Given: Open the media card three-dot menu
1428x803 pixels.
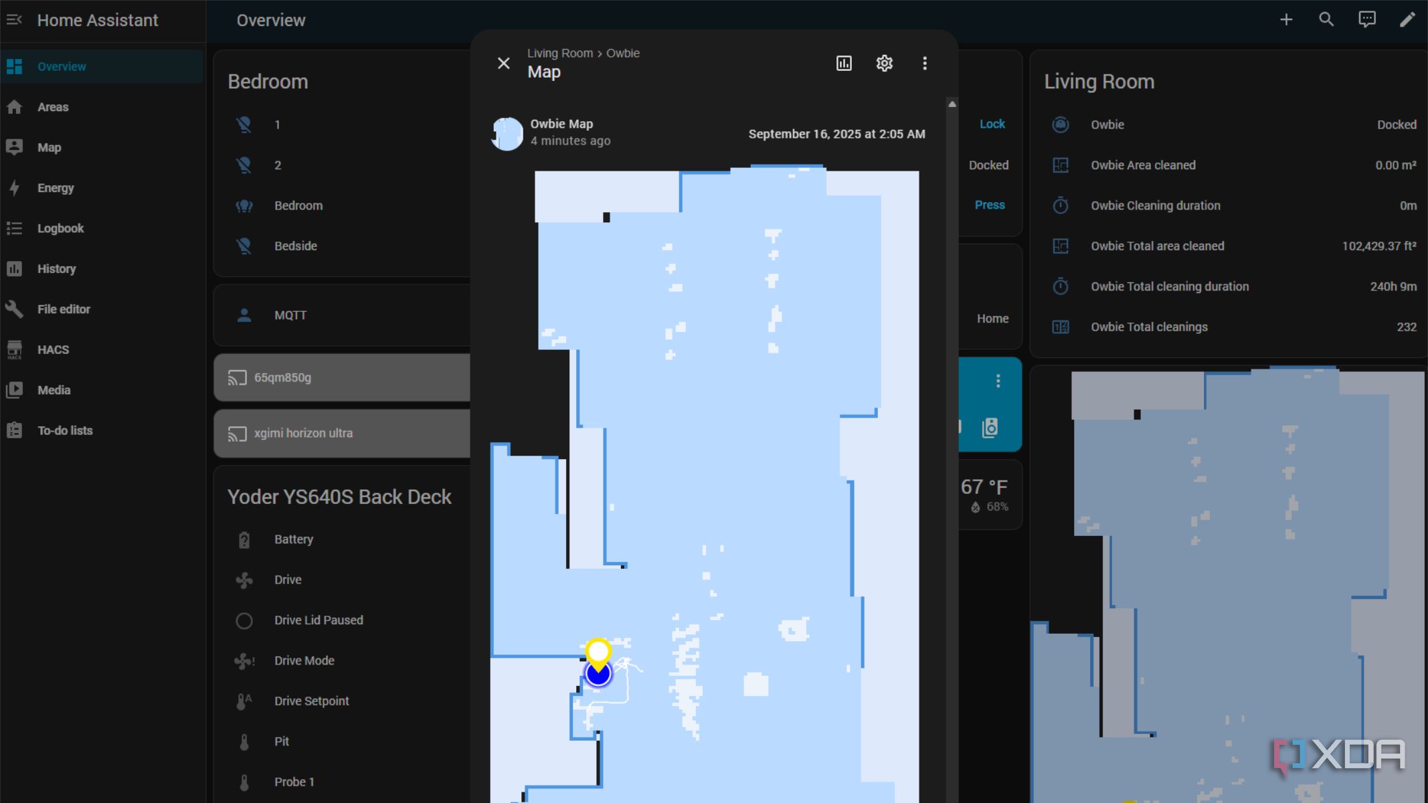Looking at the screenshot, I should coord(998,381).
